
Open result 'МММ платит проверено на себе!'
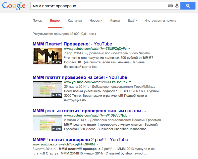pos(80,77)
